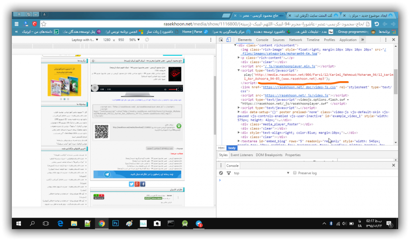Switch to the Network tab
The width and height of the screenshot is (410, 241).
click(295, 40)
